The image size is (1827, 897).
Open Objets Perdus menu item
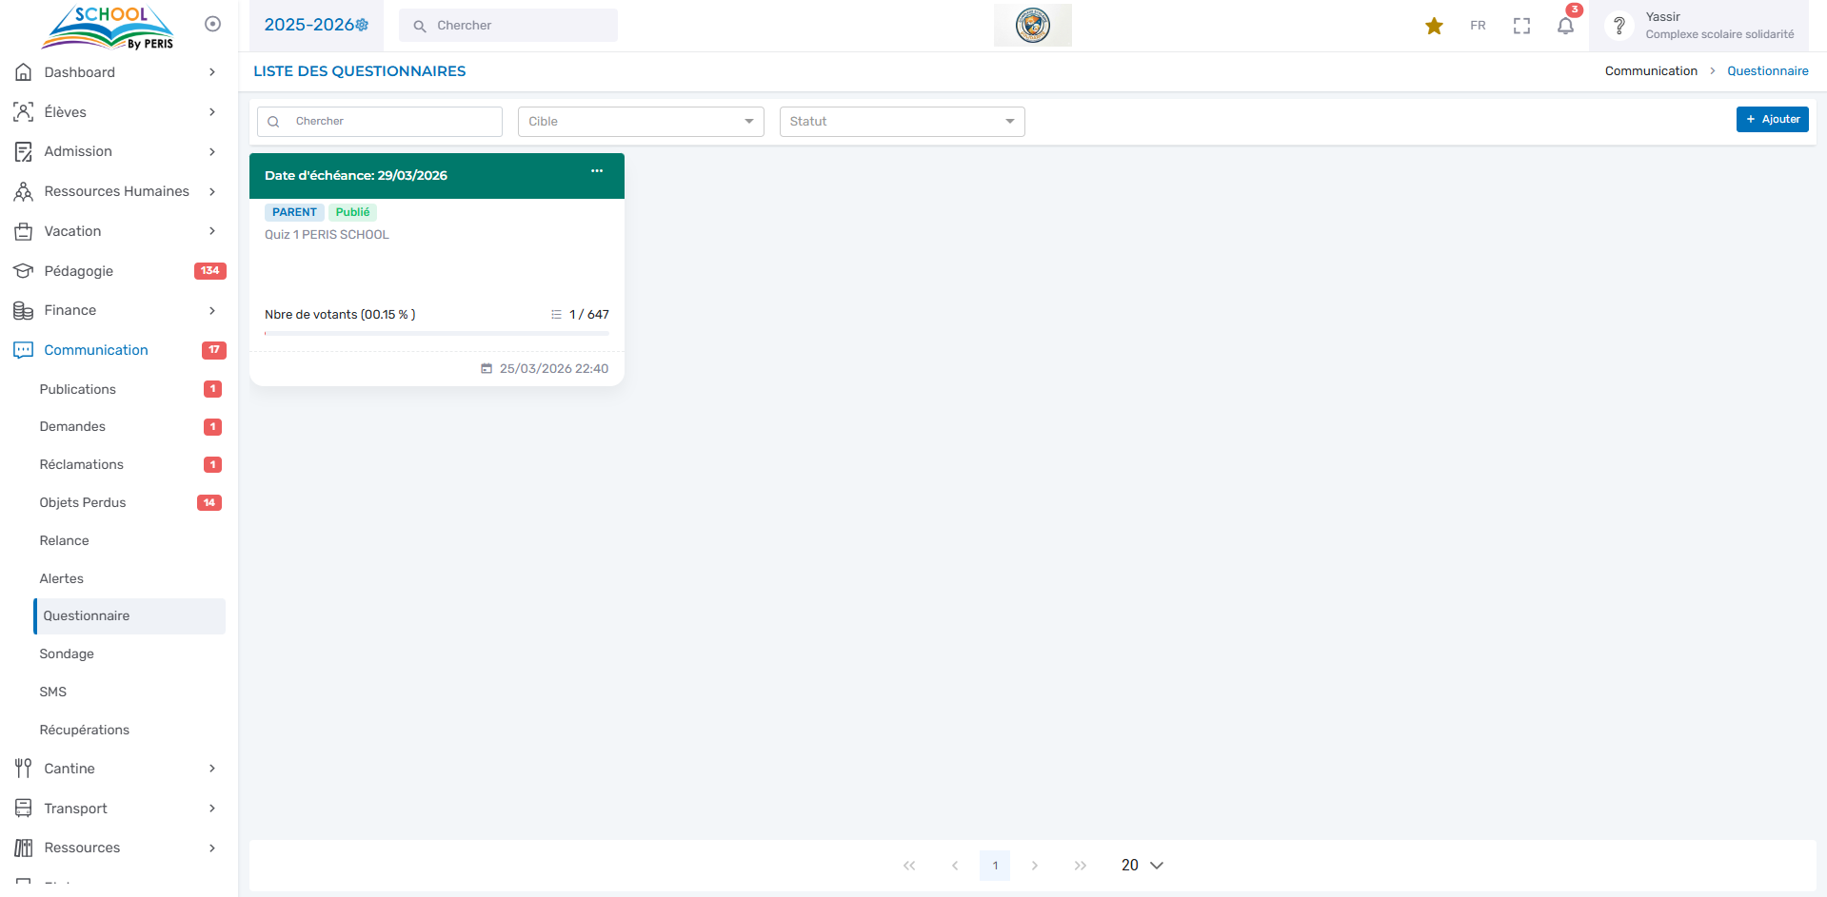click(83, 502)
